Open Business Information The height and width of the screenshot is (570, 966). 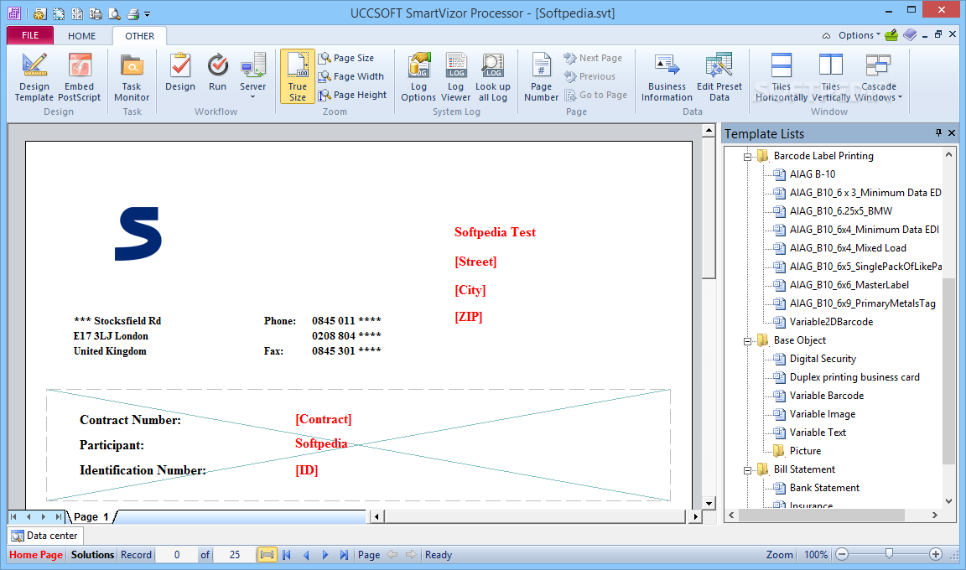(667, 77)
